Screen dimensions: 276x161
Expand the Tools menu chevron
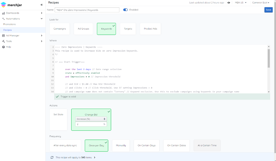click(x=41, y=41)
